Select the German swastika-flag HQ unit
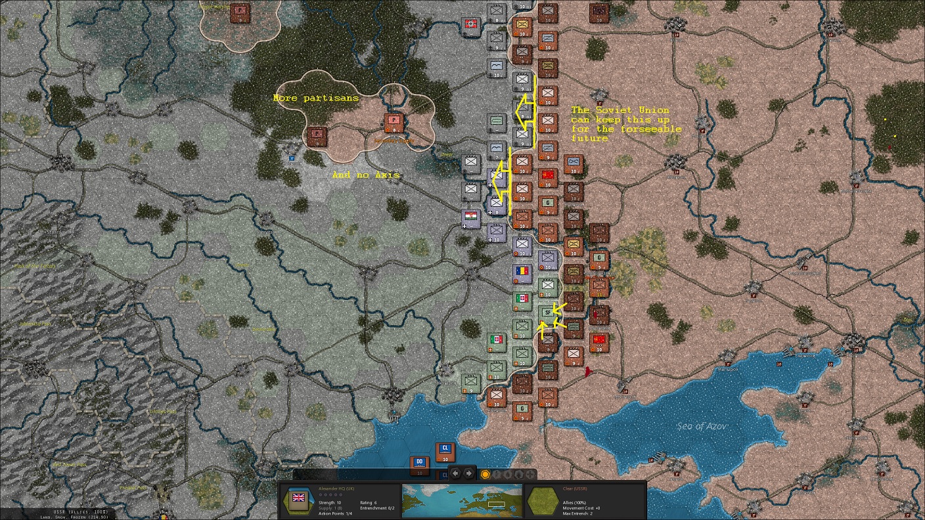This screenshot has height=520, width=925. point(471,26)
